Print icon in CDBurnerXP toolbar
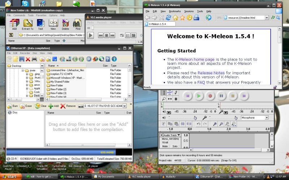The image size is (289, 180). pos(34,59)
